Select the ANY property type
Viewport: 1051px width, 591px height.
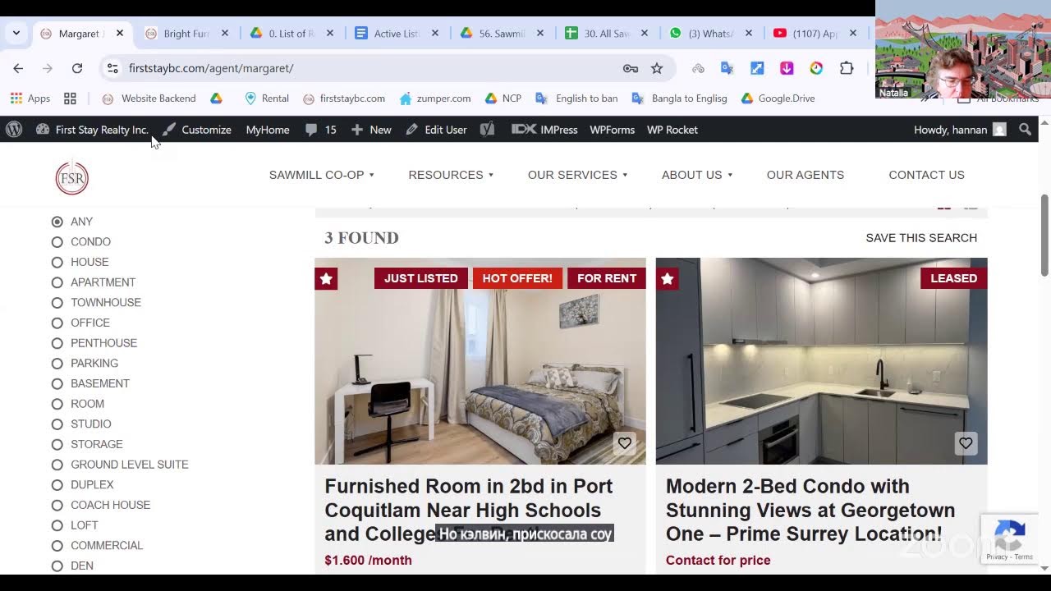57,222
